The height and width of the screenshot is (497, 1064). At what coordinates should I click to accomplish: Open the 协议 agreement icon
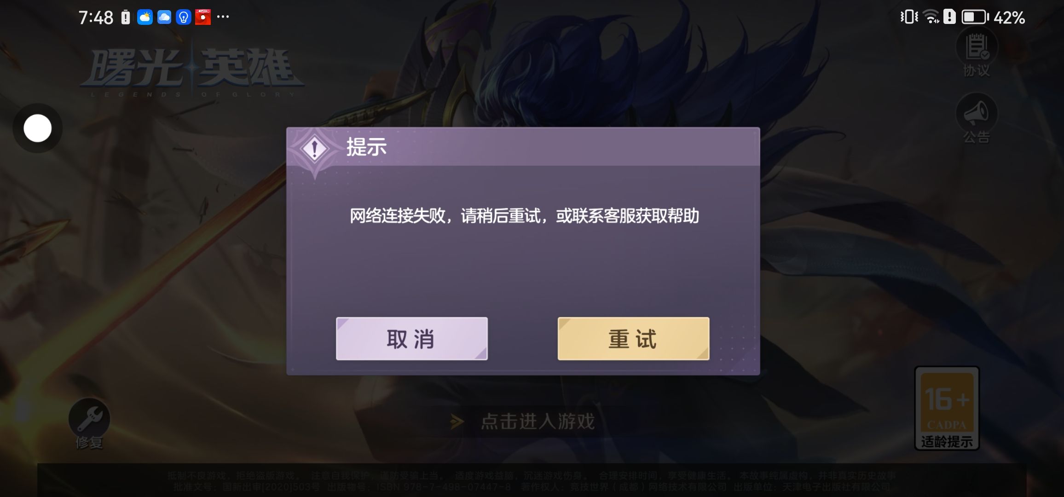tap(977, 54)
